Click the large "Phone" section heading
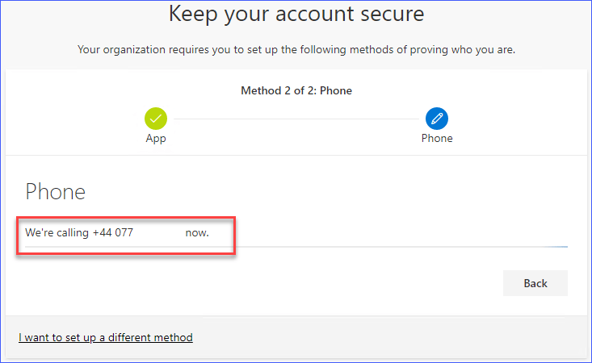The height and width of the screenshot is (363, 592). 56,191
